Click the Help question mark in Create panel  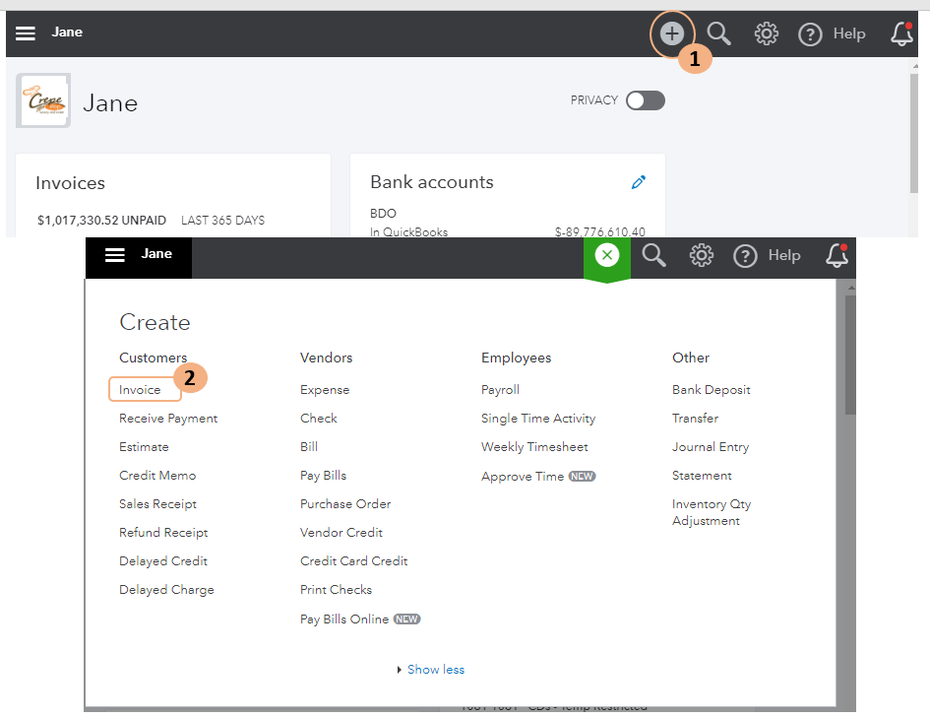[x=746, y=256]
